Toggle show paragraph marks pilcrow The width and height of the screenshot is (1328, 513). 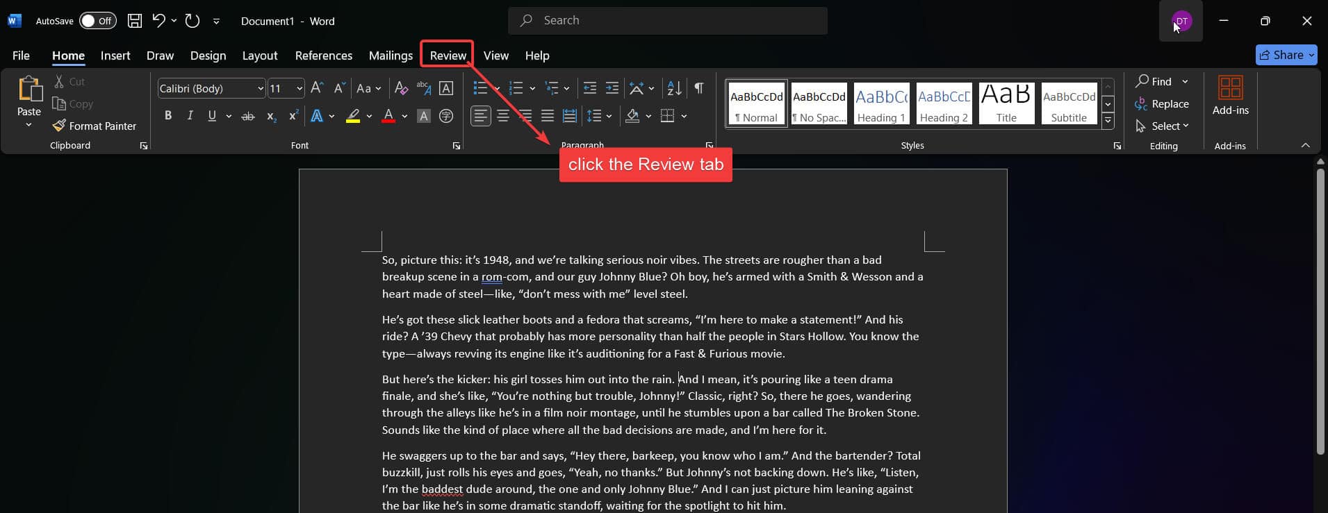click(699, 88)
